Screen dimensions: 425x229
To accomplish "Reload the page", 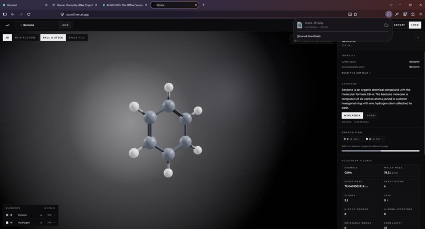I will (x=28, y=14).
